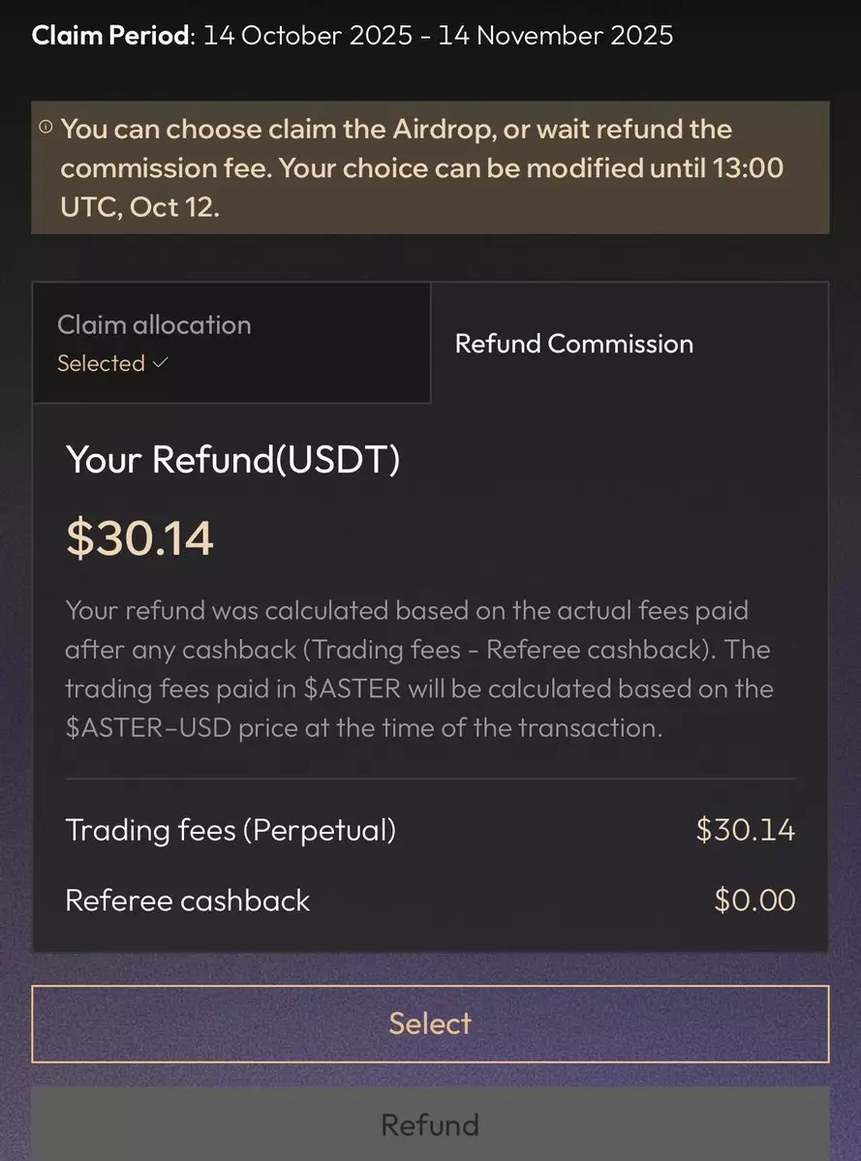The image size is (861, 1161).
Task: Click the info icon in the airdrop notice
Action: (x=46, y=127)
